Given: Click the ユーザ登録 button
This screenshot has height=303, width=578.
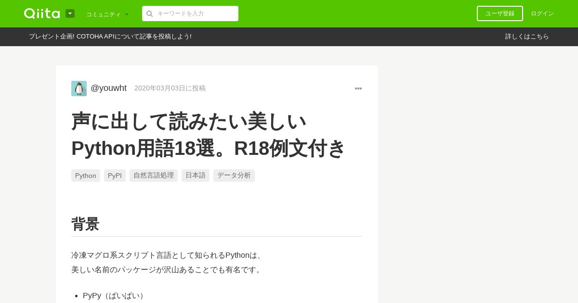Looking at the screenshot, I should pos(500,13).
